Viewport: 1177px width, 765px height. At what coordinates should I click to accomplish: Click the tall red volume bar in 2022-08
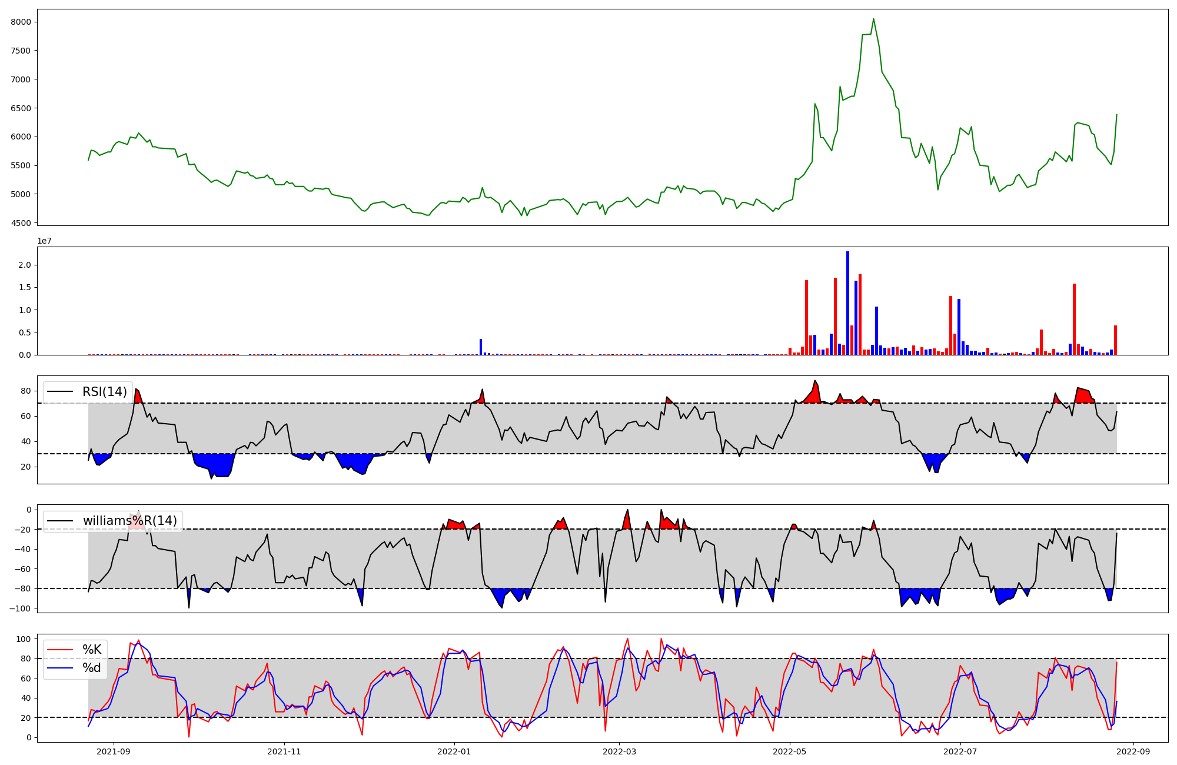coord(1074,319)
